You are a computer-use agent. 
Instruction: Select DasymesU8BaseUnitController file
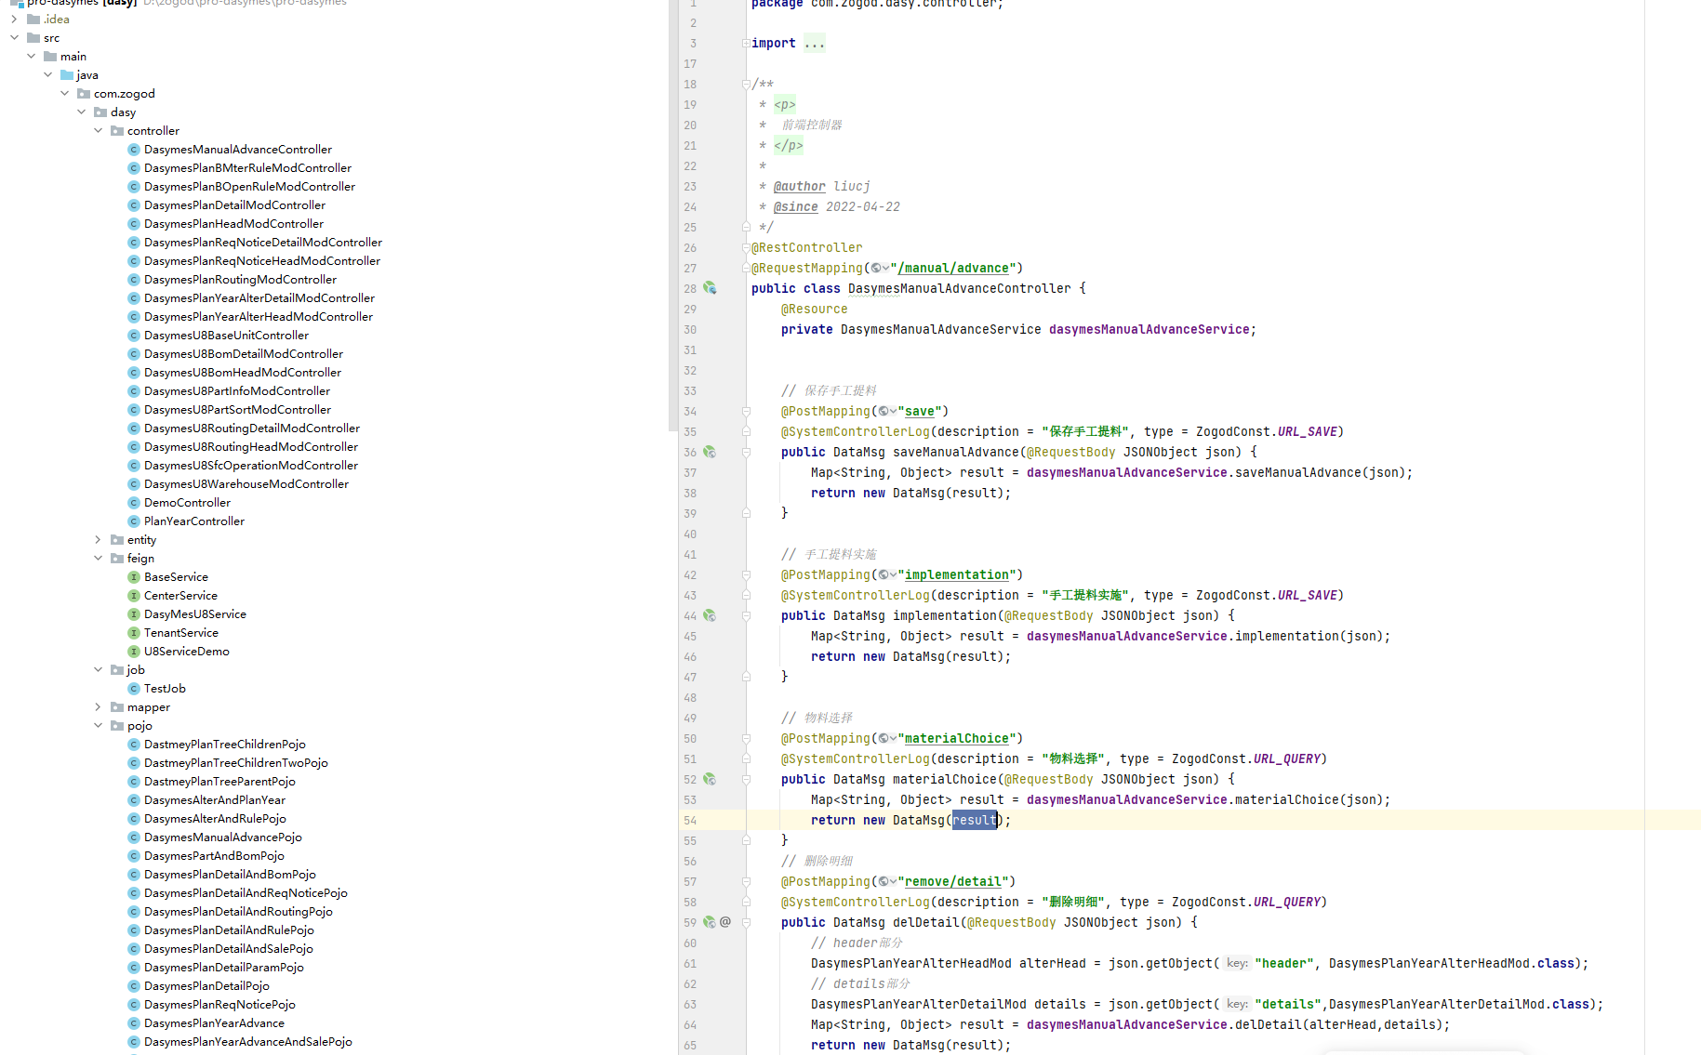point(226,336)
